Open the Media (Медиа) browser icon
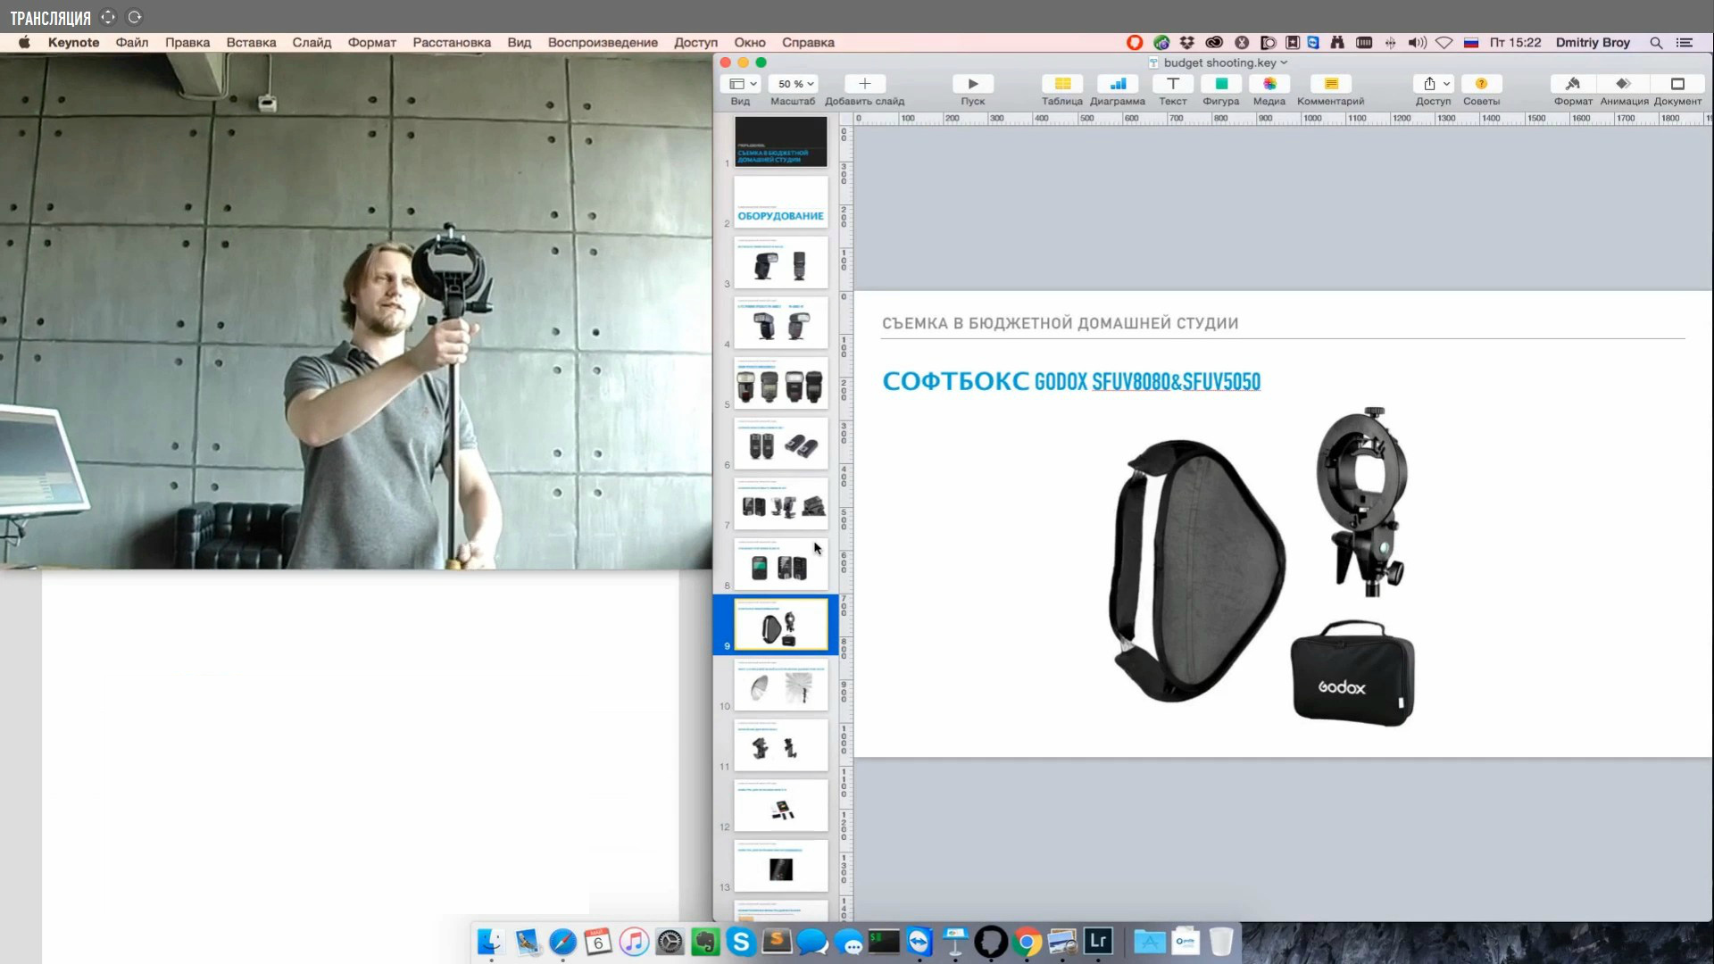 tap(1269, 84)
